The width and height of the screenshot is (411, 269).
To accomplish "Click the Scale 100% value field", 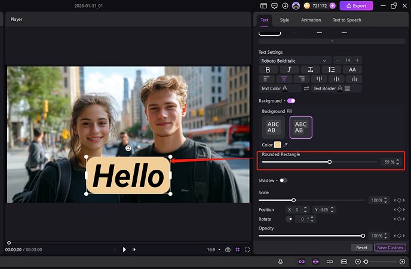I will pyautogui.click(x=377, y=200).
